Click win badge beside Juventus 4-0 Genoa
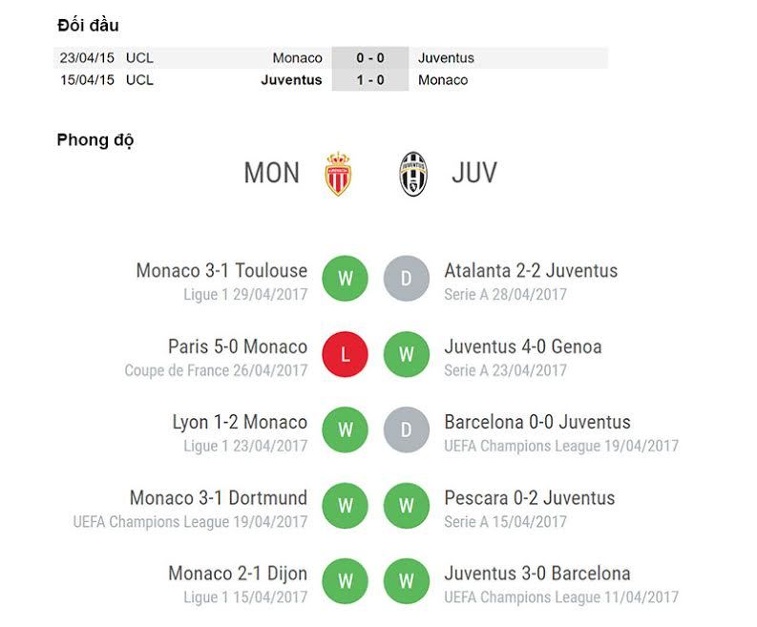This screenshot has height=627, width=757. [x=407, y=355]
